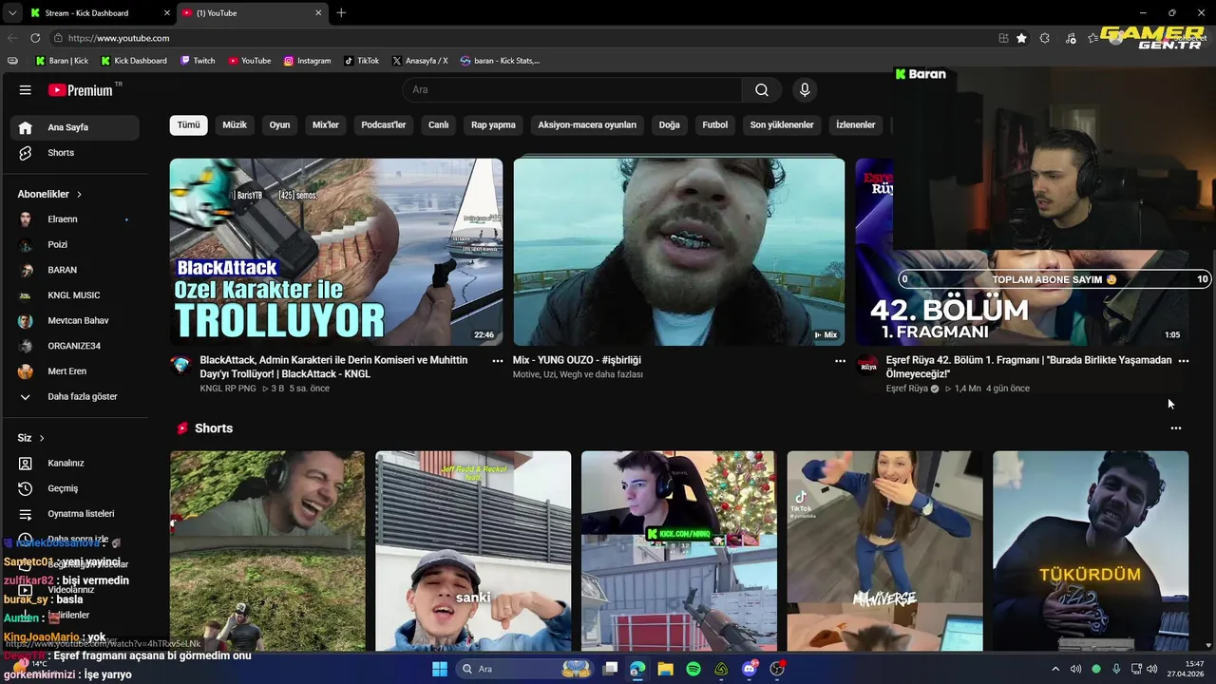
Task: Show hidden system tray icons
Action: coord(1054,669)
